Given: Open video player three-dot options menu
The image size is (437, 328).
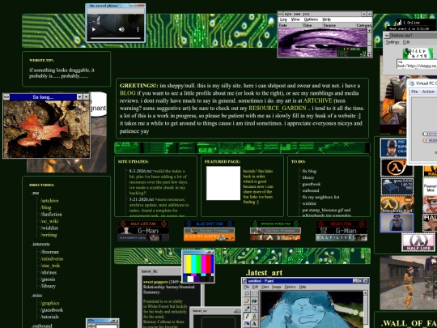Looking at the screenshot, I should click(138, 29).
